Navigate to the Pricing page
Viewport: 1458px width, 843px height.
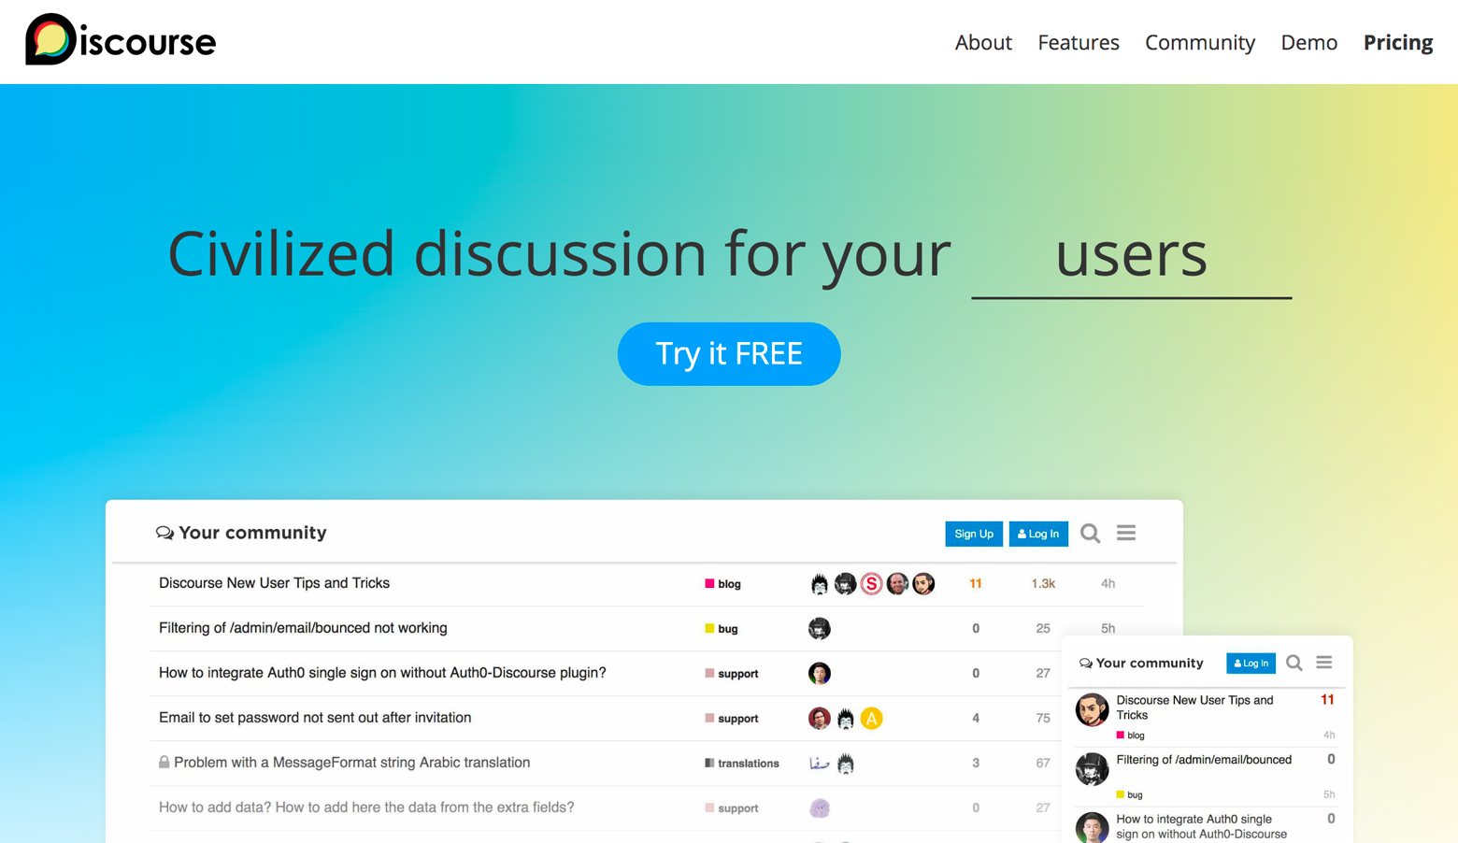[1398, 43]
